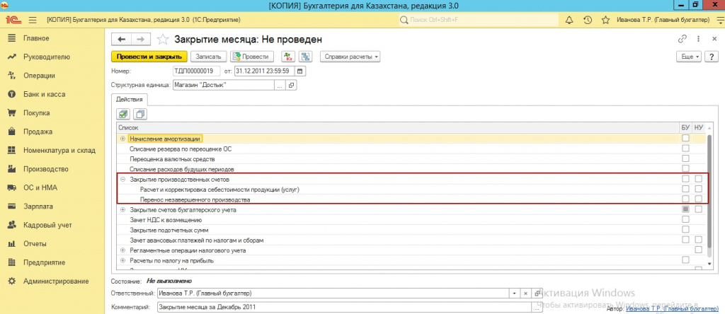Show Дт/Кт postings icon

289,57
